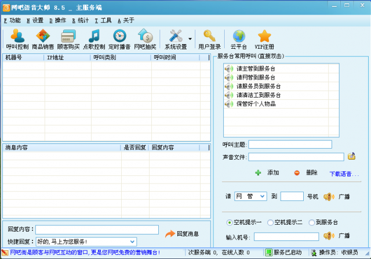The height and width of the screenshot is (259, 371).
Task: Click the 输入机号 input field
Action: pyautogui.click(x=286, y=236)
